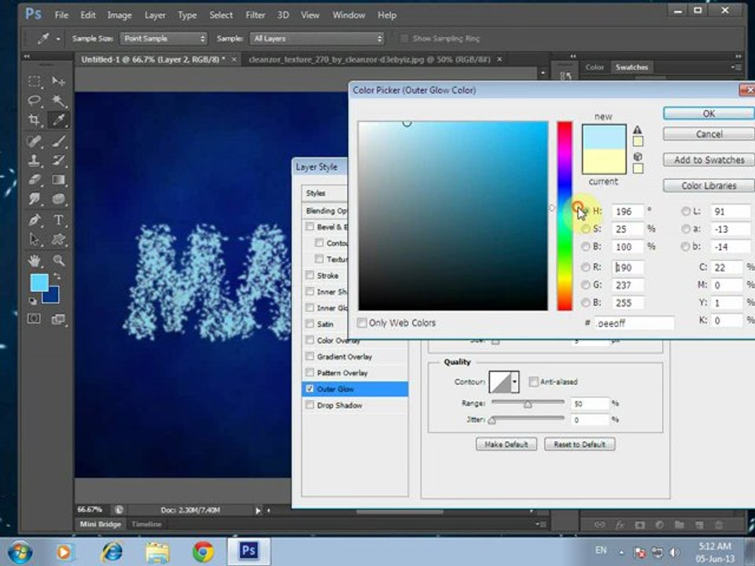
Task: Select the G green radio button
Action: pos(585,285)
